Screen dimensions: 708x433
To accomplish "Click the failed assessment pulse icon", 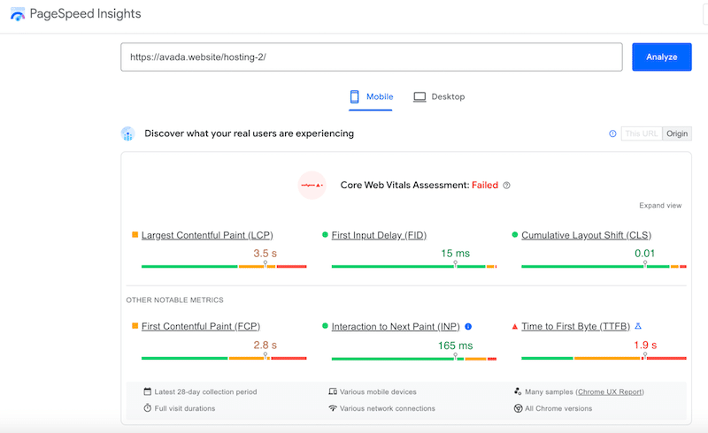I will pyautogui.click(x=312, y=185).
